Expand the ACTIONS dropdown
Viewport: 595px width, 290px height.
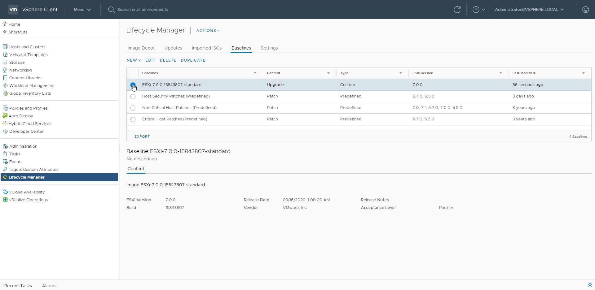click(x=208, y=31)
